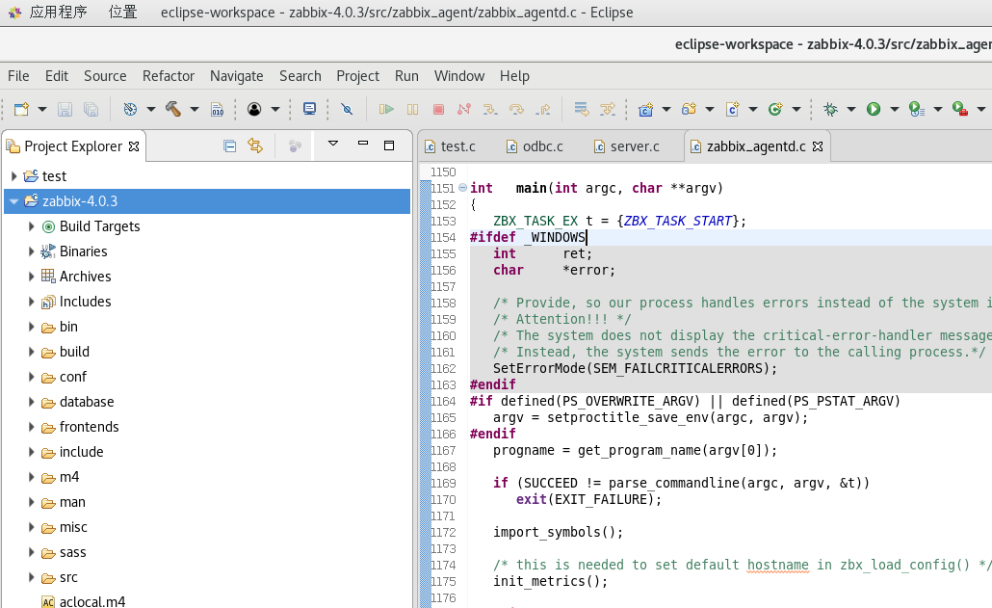Open the 位置 Places system menu

pos(122,12)
